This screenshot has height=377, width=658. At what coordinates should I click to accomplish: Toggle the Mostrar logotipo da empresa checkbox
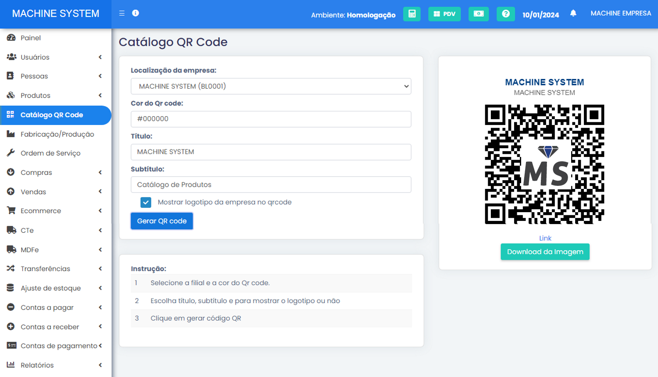pyautogui.click(x=146, y=202)
